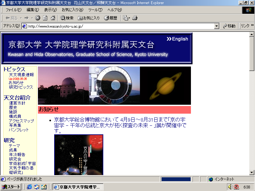Open the アクセスマップ link

tap(21, 121)
